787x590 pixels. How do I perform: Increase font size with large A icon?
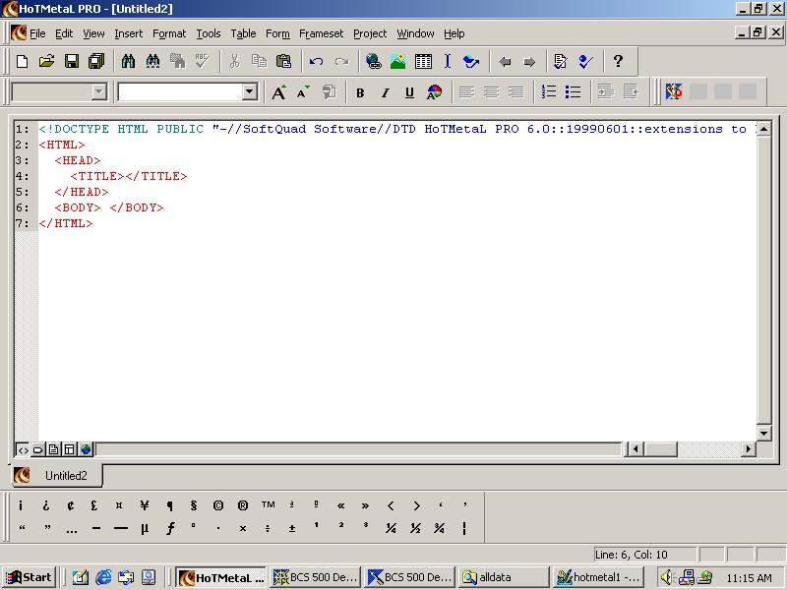point(278,92)
